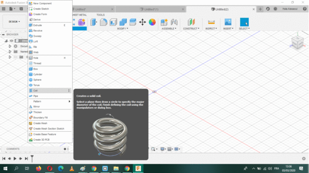Jump to timeline beginning
The height and width of the screenshot is (173, 309).
pyautogui.click(x=4, y=159)
